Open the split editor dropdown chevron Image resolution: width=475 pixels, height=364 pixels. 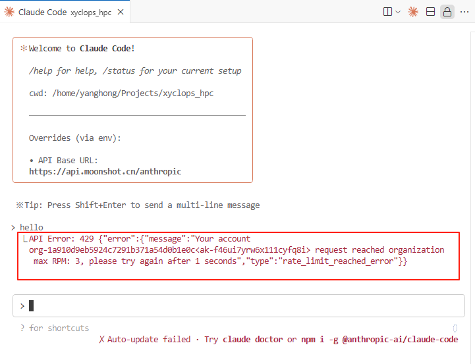point(398,12)
